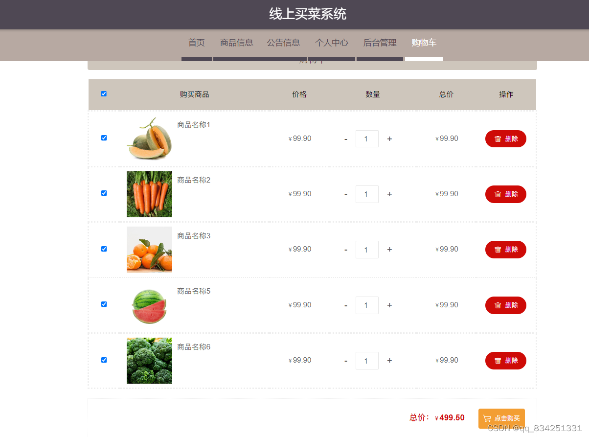This screenshot has height=437, width=589.
Task: Focus the quantity field of 商品名称1
Action: 367,139
